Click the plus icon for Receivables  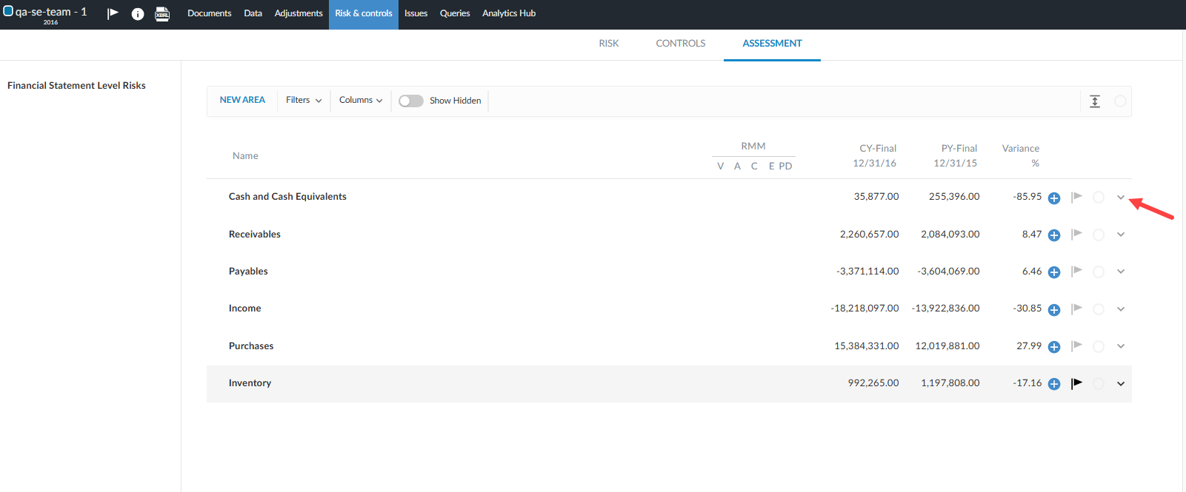[1054, 235]
